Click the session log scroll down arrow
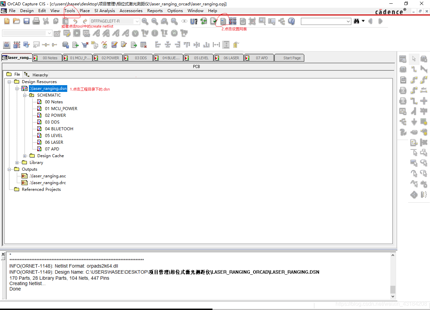This screenshot has width=430, height=310. coord(393,297)
